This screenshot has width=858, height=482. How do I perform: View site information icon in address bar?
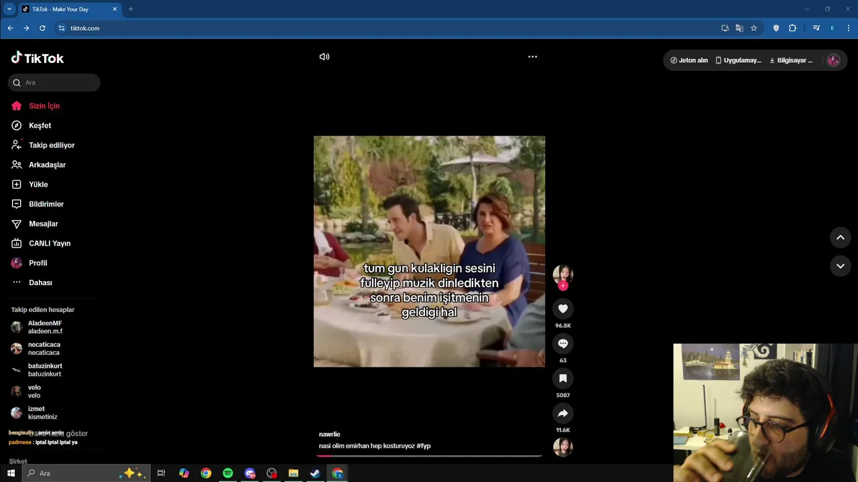click(x=61, y=28)
